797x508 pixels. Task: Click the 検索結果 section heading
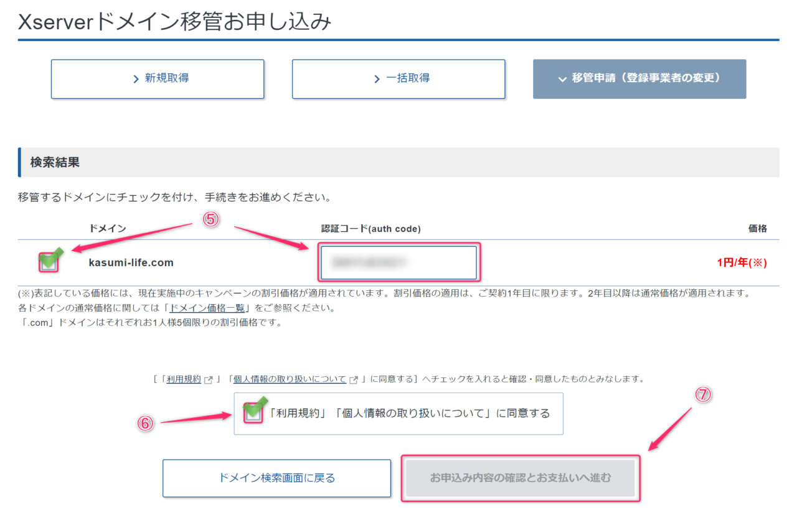pyautogui.click(x=55, y=162)
